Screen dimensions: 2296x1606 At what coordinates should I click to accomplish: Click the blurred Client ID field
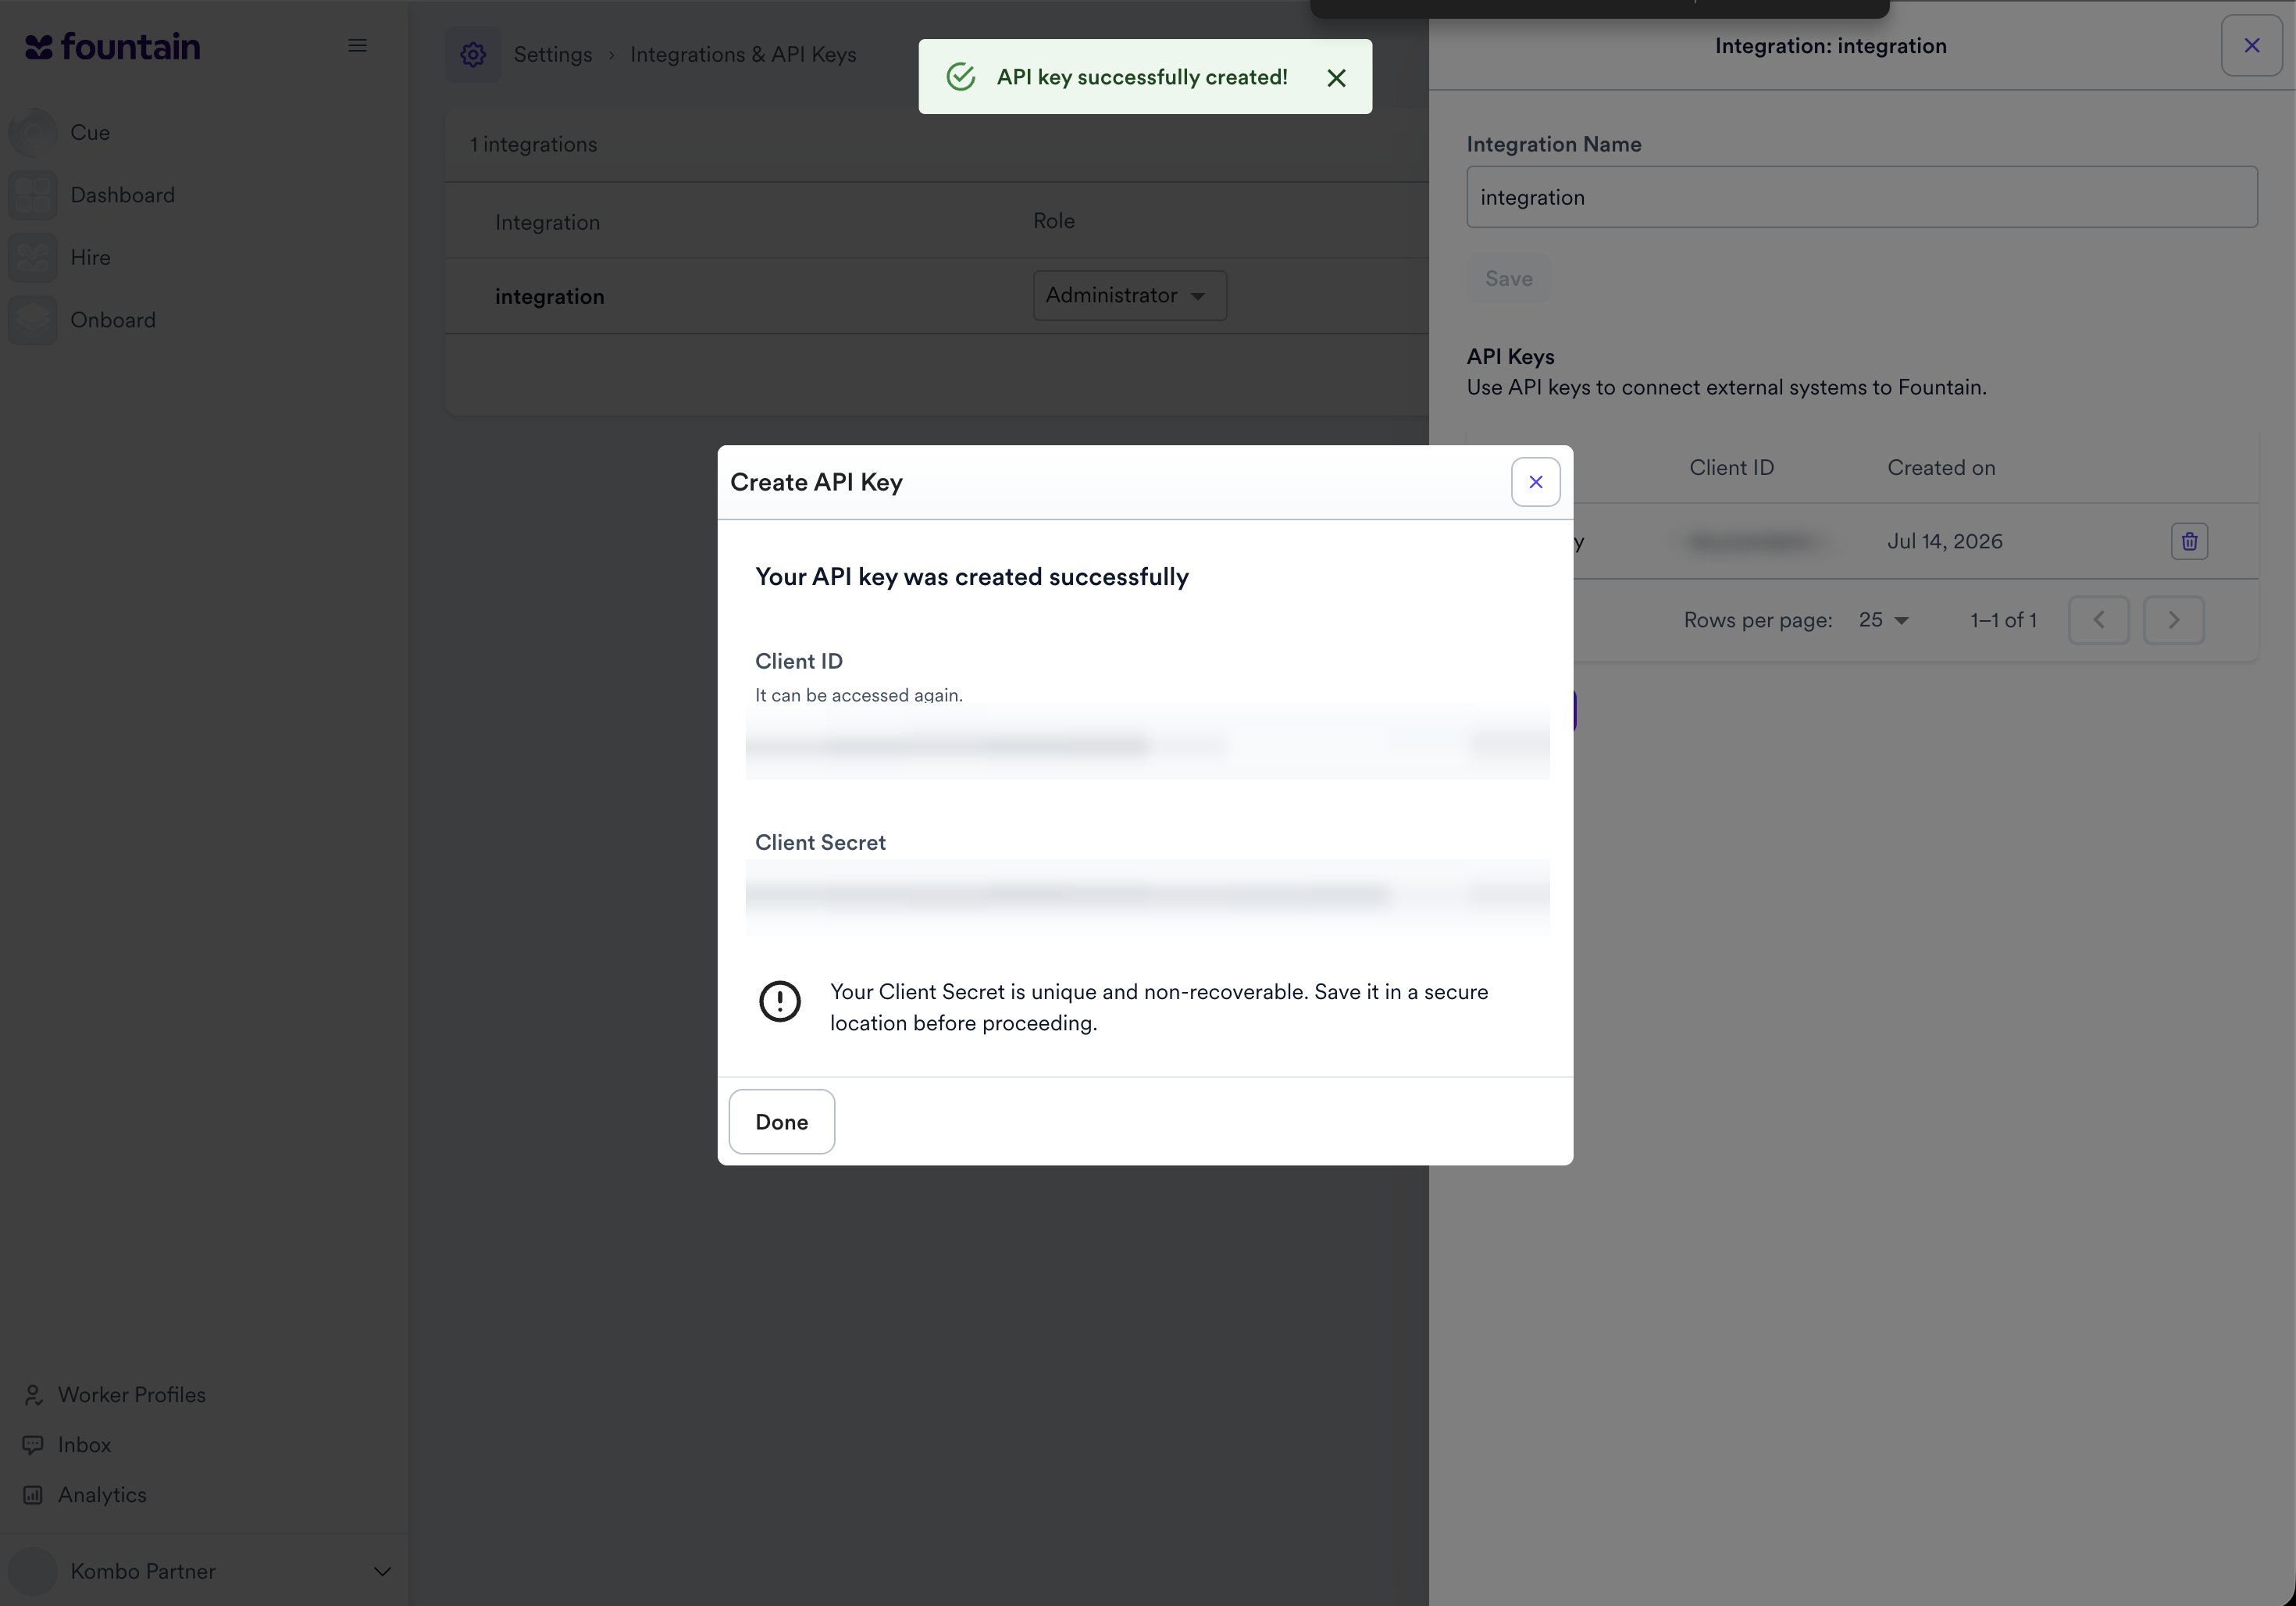point(1147,743)
